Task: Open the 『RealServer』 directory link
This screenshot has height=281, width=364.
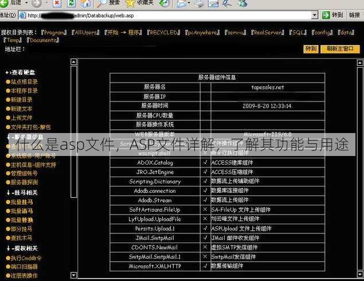Action: pyautogui.click(x=268, y=32)
